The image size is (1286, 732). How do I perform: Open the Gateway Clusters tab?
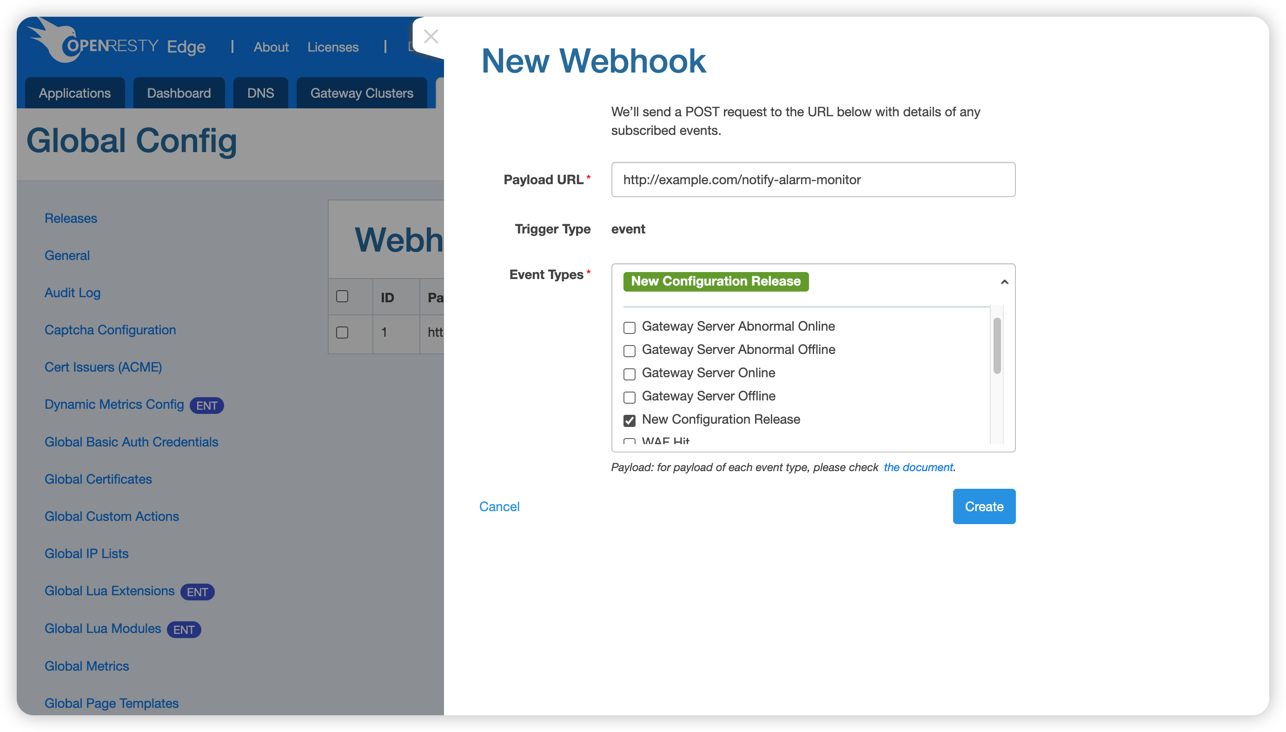pyautogui.click(x=362, y=93)
